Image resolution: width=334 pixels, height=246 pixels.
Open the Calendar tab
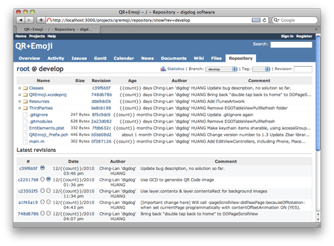point(124,58)
